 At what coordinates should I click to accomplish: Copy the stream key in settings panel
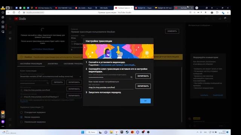(x=74, y=82)
